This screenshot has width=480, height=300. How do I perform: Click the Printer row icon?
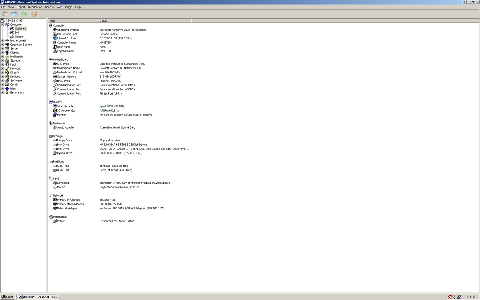point(55,221)
